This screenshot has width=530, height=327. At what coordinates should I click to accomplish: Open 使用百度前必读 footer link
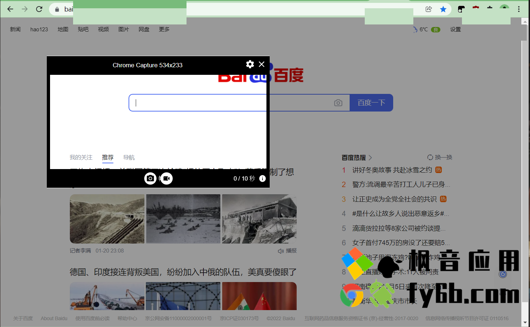pyautogui.click(x=93, y=318)
